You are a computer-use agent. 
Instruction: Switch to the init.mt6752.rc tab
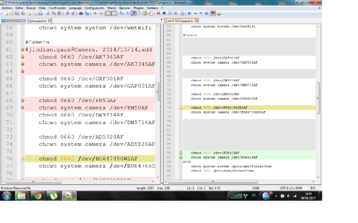[13, 21]
